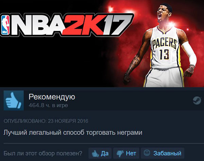Click the thumbs-up icon beside Да
204x161 pixels.
point(95,153)
